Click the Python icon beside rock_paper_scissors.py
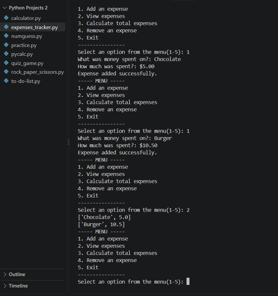Image resolution: width=278 pixels, height=296 pixels. 6,72
